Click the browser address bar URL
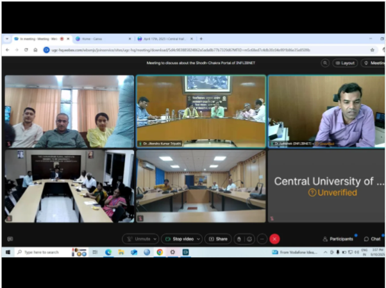This screenshot has width=386, height=288. coord(192,49)
